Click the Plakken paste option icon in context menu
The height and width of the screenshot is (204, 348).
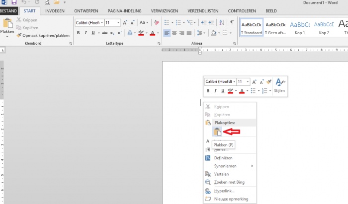[x=217, y=132]
